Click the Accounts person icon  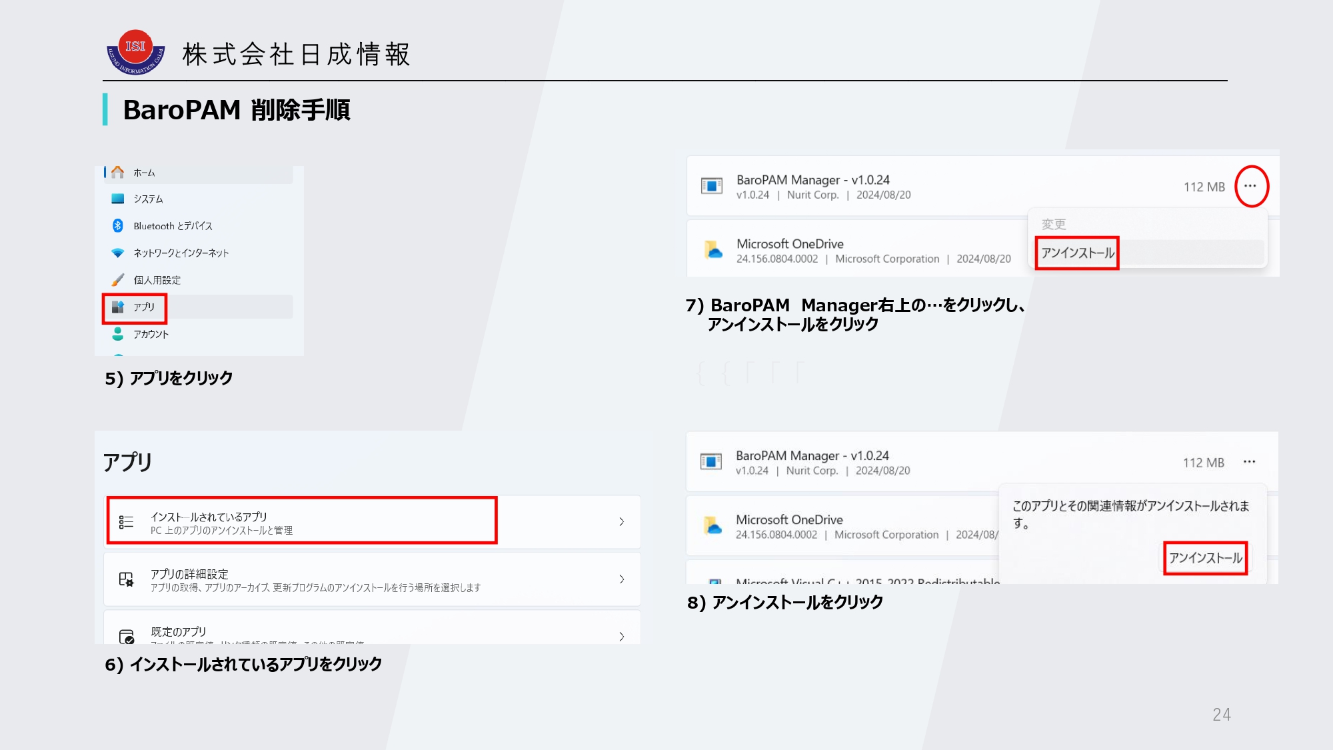[x=118, y=333]
